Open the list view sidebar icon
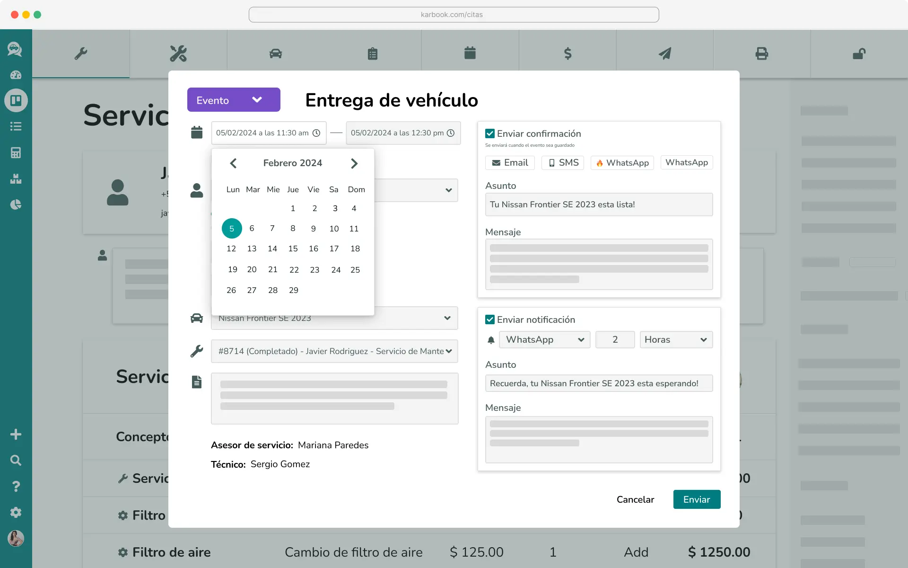908x568 pixels. 16,126
